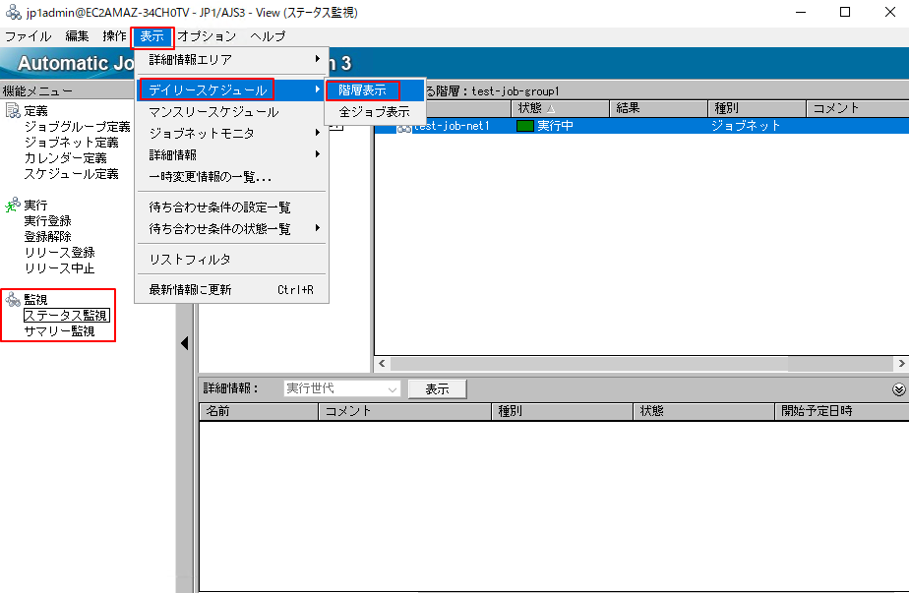Sort list by 状態 column header
The image size is (909, 593).
560,108
